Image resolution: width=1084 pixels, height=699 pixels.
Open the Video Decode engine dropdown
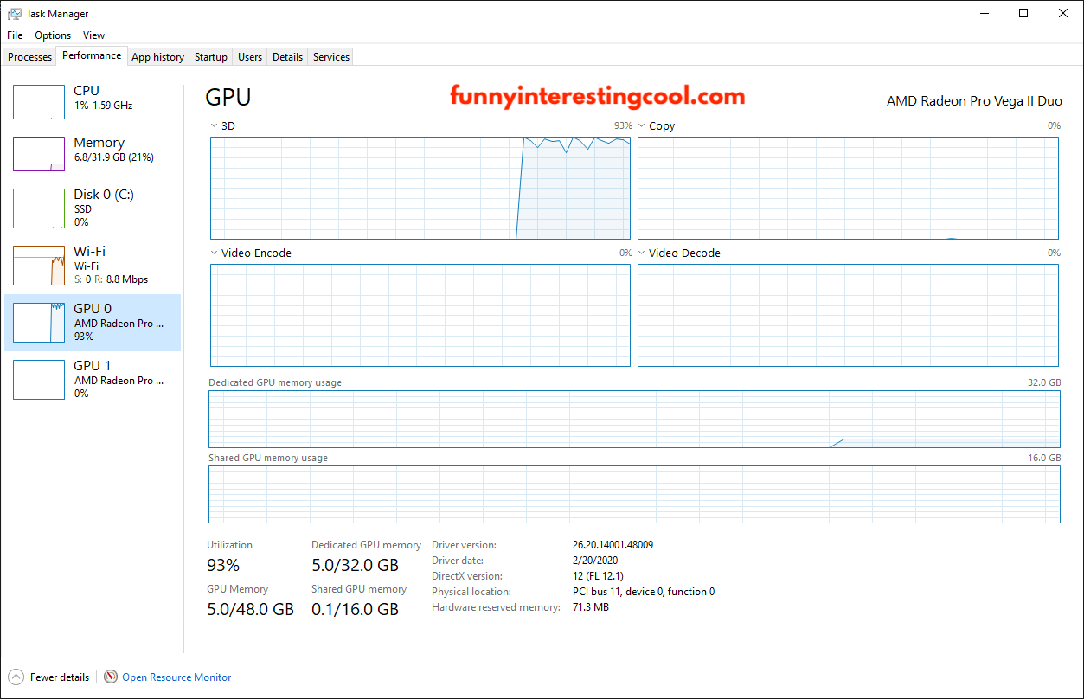[x=642, y=253]
